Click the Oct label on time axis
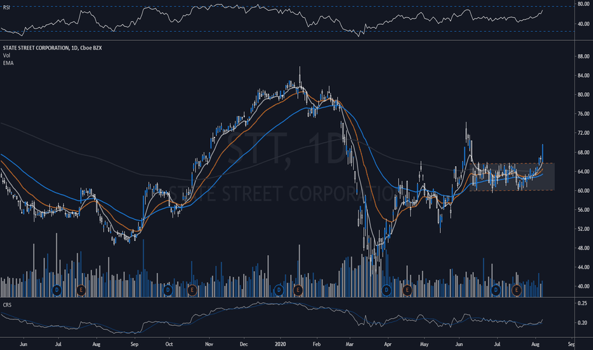 (169, 344)
